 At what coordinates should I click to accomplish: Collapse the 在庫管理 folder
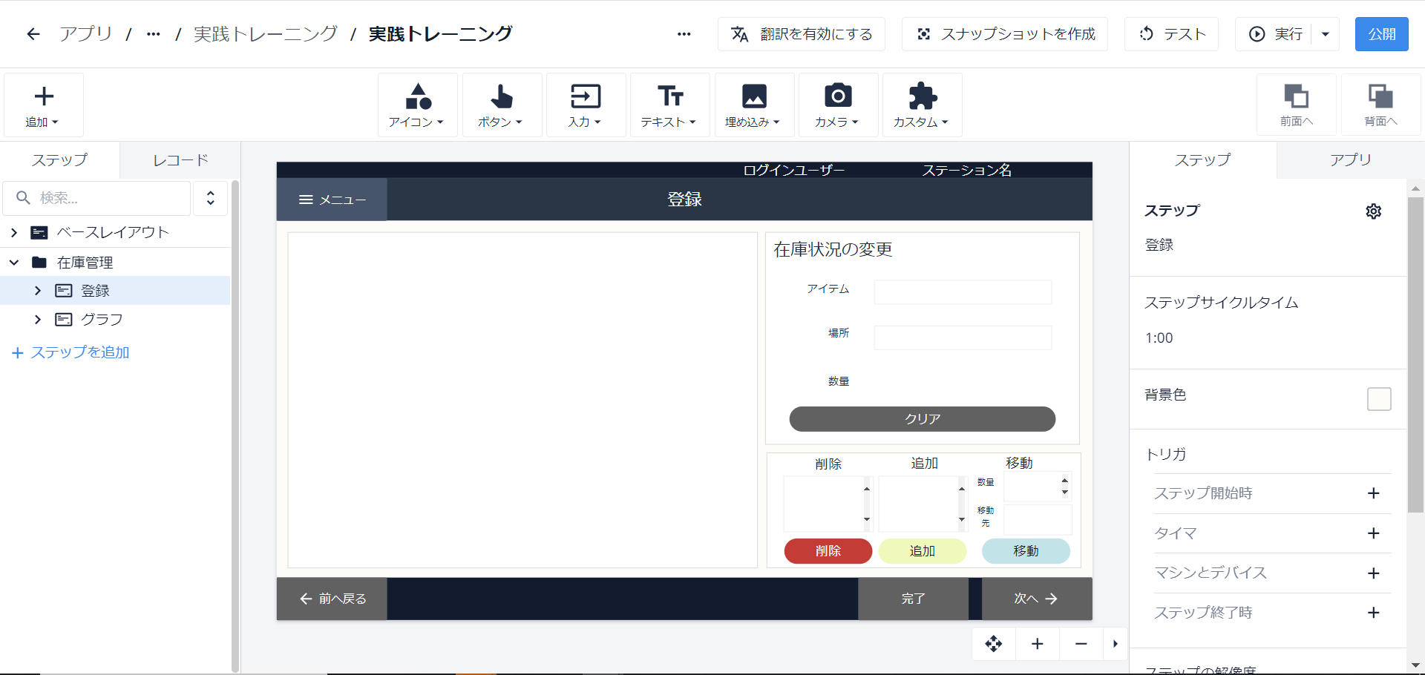coord(14,263)
